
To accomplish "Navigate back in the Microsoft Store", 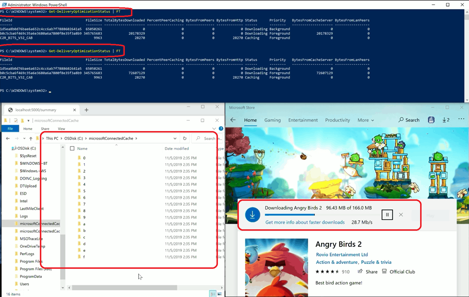I will tap(232, 120).
